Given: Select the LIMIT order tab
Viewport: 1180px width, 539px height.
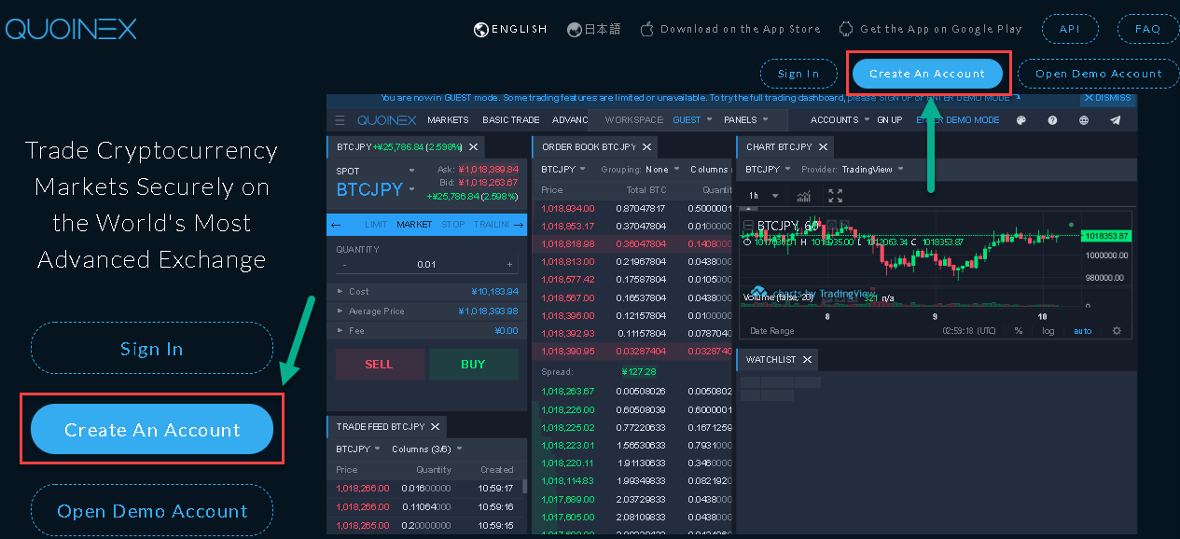Looking at the screenshot, I should click(x=376, y=225).
